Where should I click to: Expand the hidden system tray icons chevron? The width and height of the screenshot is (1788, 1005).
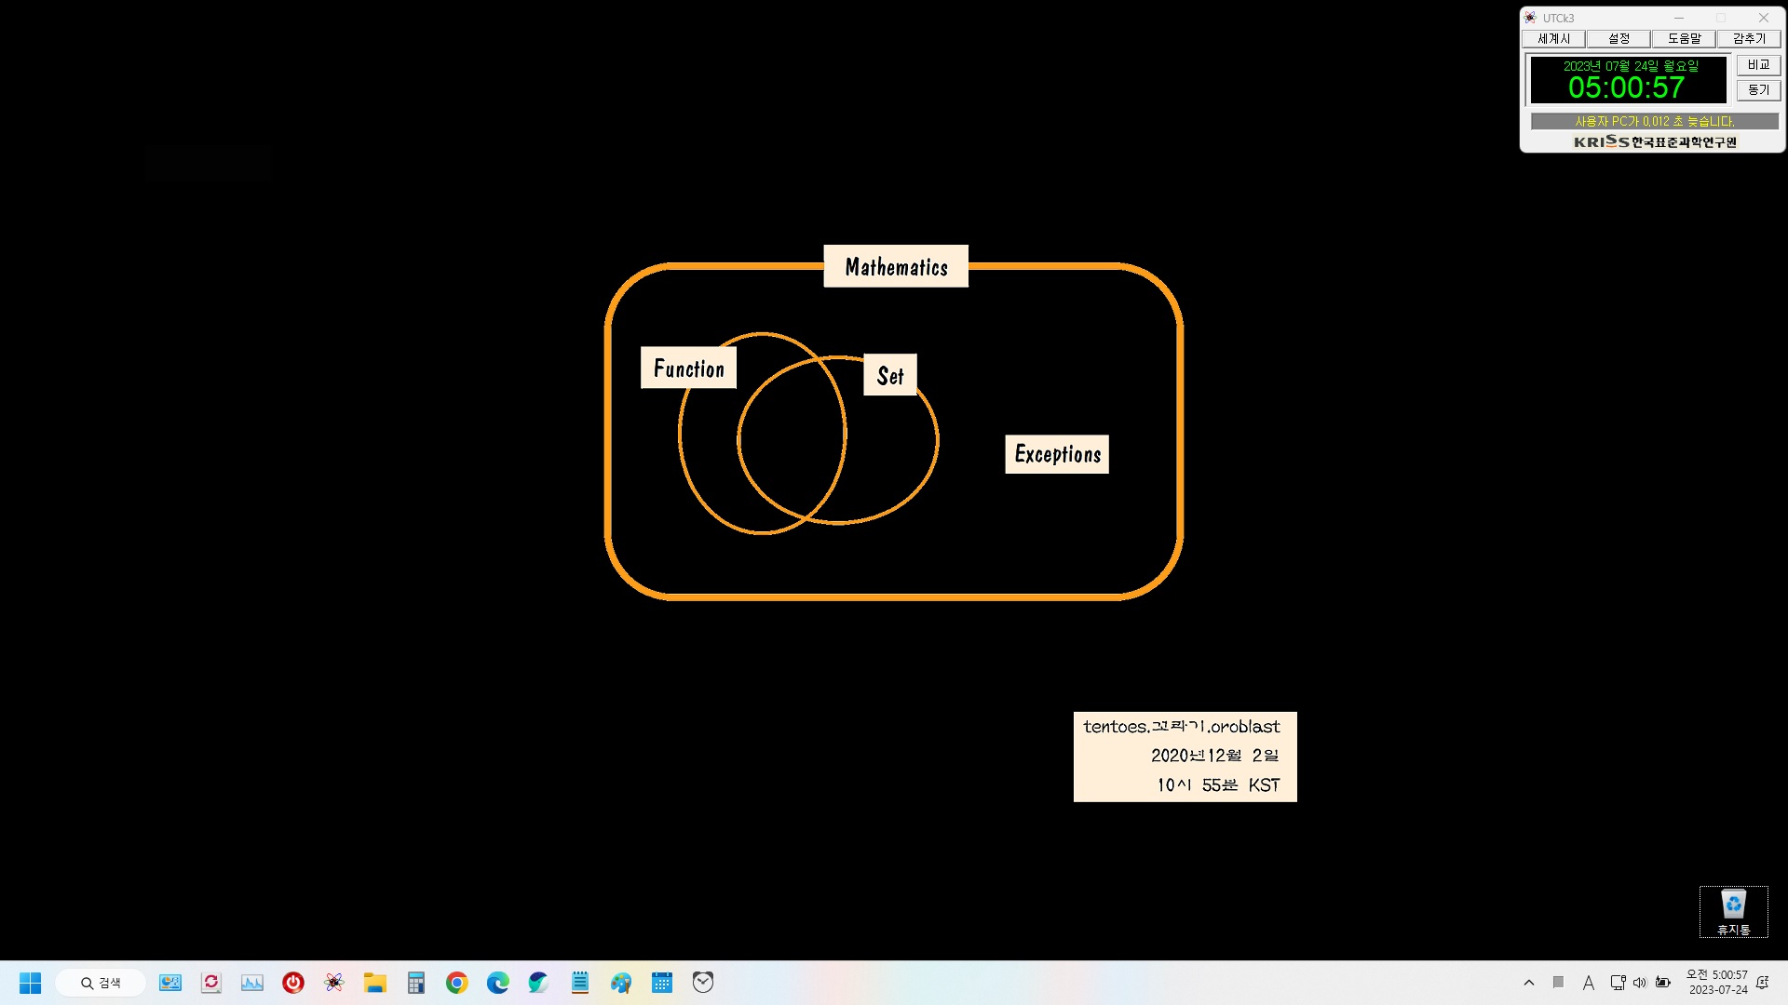click(1528, 983)
